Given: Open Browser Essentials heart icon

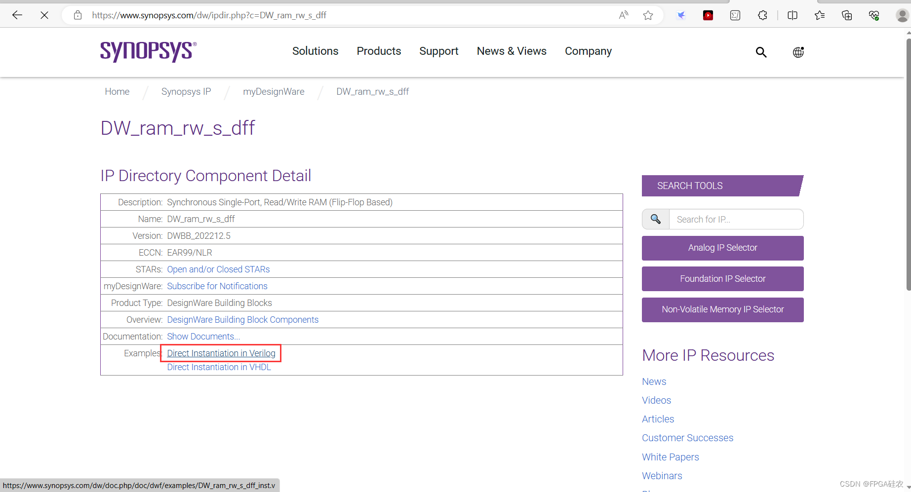Looking at the screenshot, I should [x=874, y=15].
